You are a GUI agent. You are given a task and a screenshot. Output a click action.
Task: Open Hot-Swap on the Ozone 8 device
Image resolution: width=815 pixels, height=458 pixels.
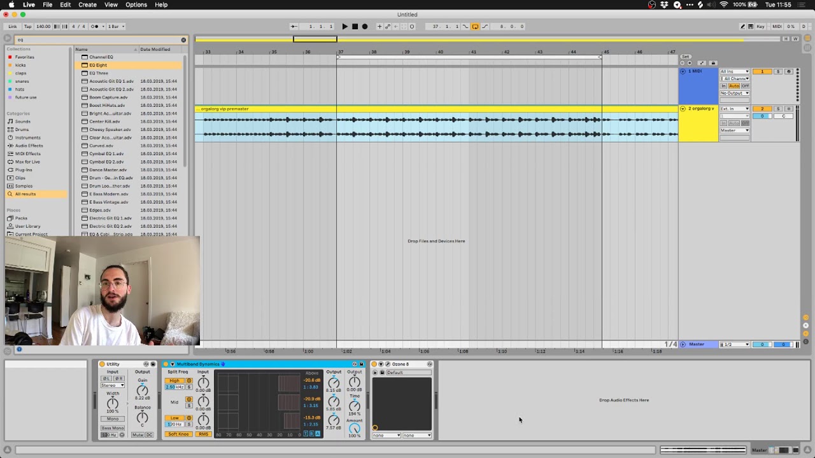pyautogui.click(x=430, y=364)
